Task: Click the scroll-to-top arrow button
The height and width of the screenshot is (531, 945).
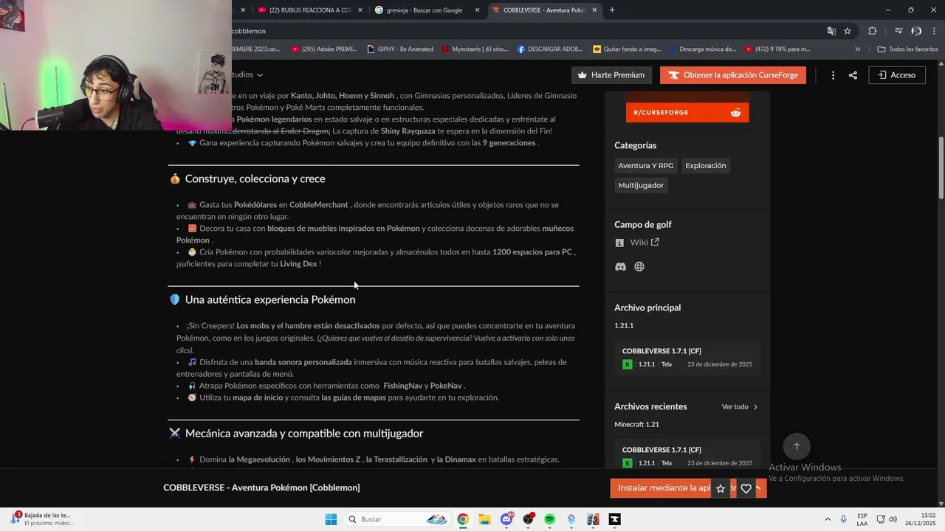Action: click(x=797, y=447)
